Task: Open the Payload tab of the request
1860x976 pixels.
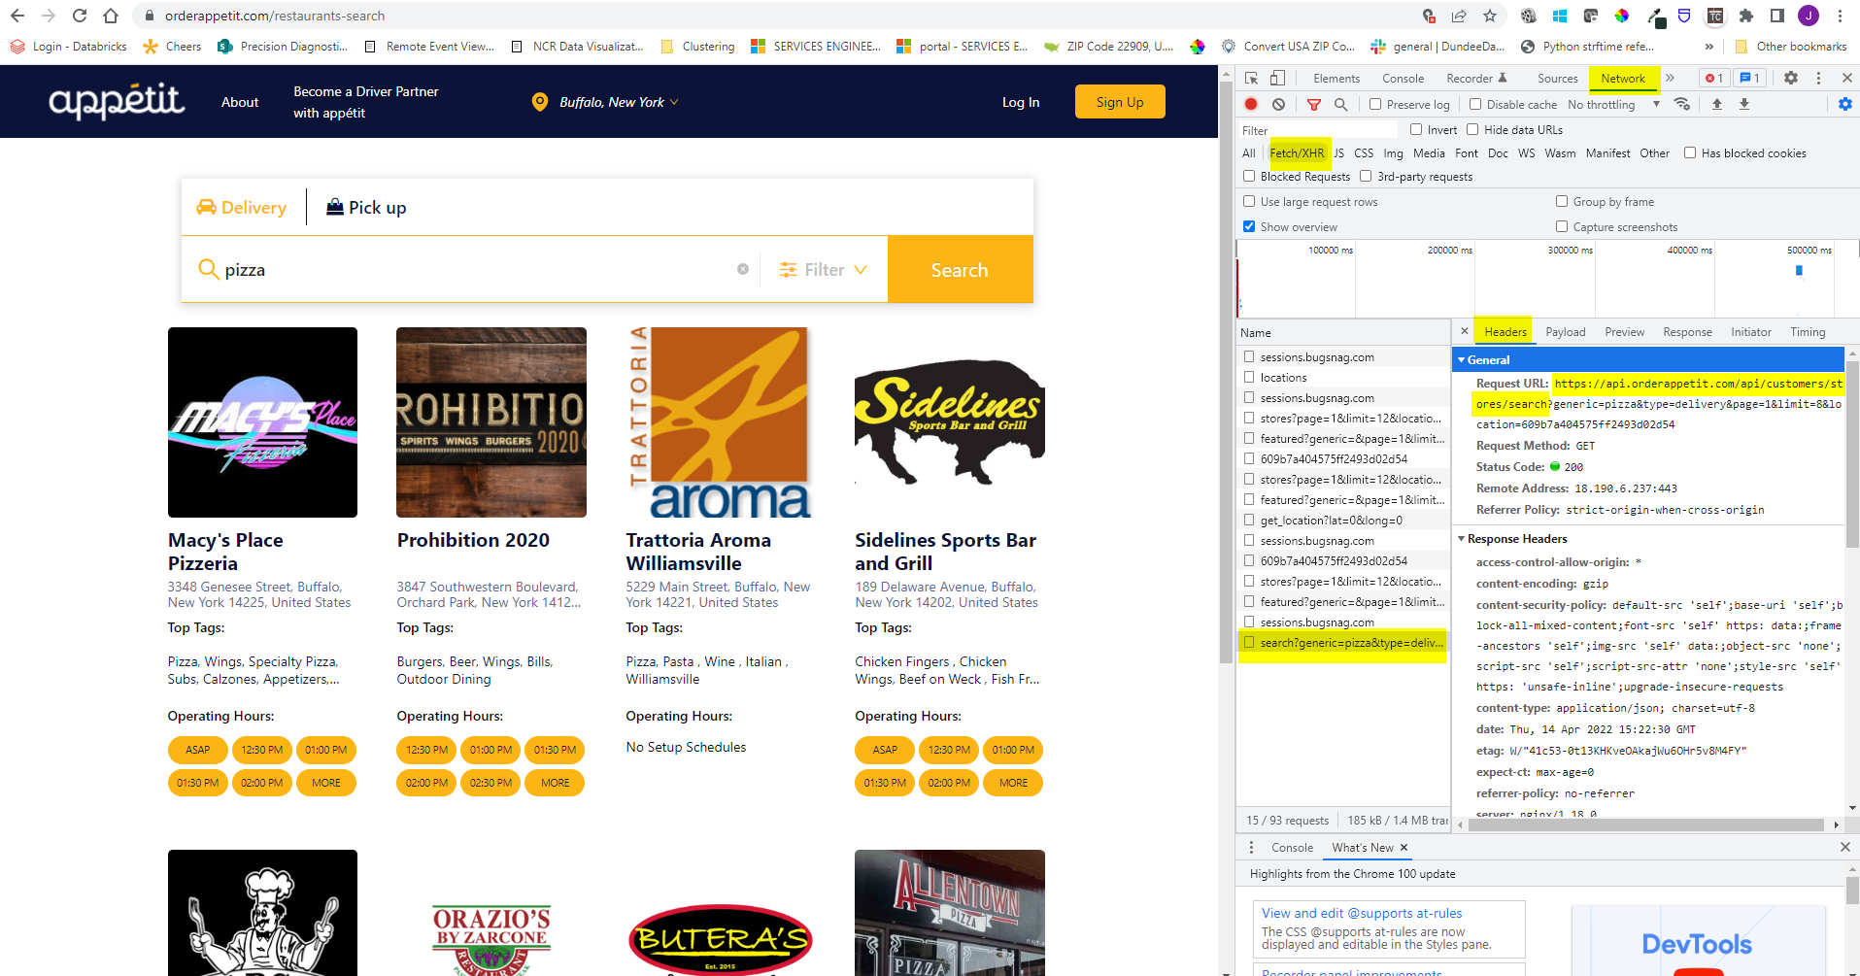Action: pos(1565,331)
